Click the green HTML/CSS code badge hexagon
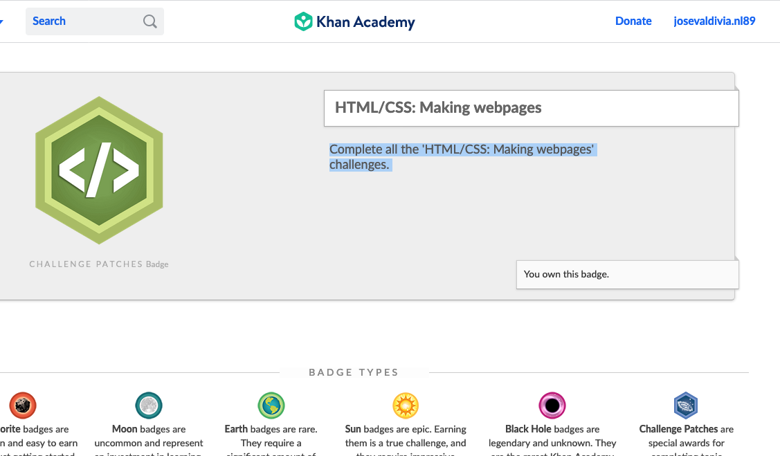 coord(99,170)
